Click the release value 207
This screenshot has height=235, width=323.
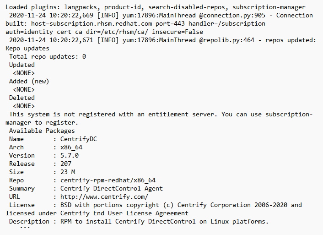[x=66, y=164]
